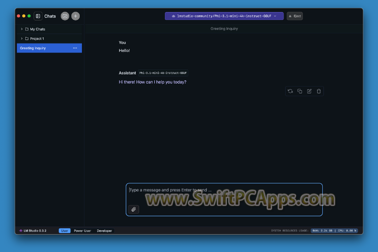
Task: Attach a file with paperclip icon
Action: (x=133, y=209)
